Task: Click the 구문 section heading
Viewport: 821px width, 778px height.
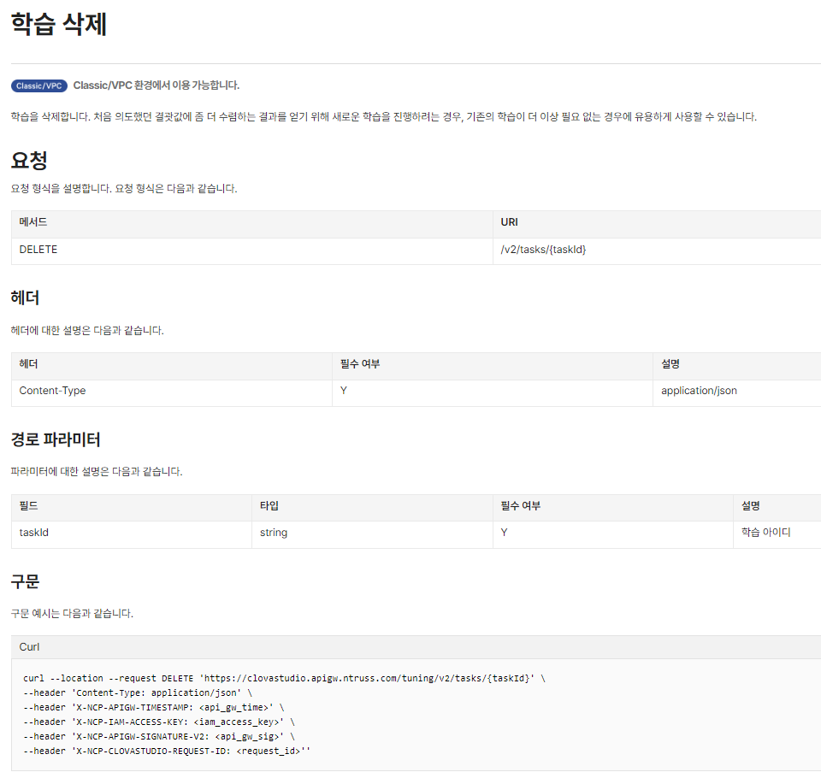Action: pyautogui.click(x=25, y=581)
